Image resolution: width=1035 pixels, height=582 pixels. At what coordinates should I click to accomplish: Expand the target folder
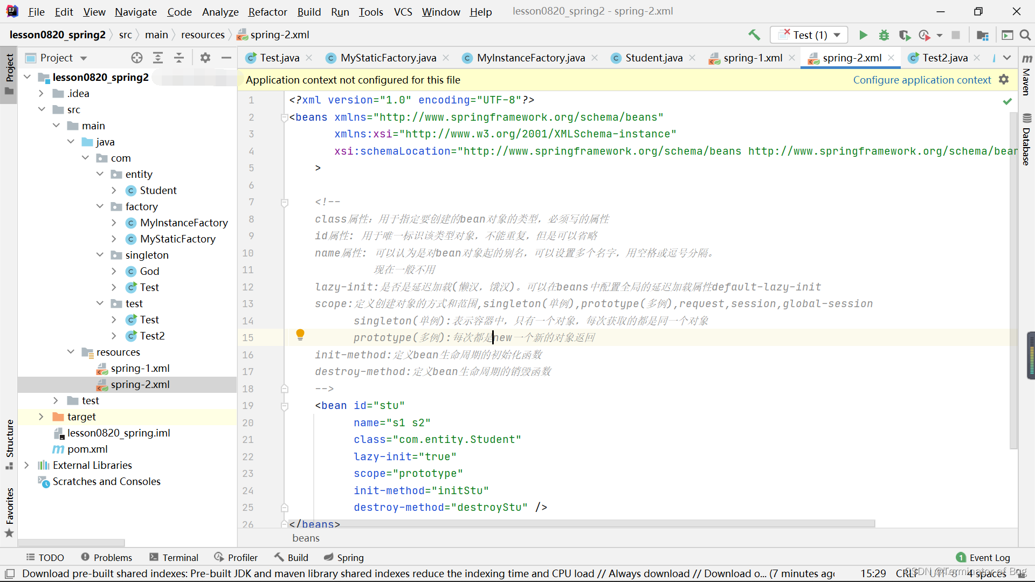click(42, 417)
